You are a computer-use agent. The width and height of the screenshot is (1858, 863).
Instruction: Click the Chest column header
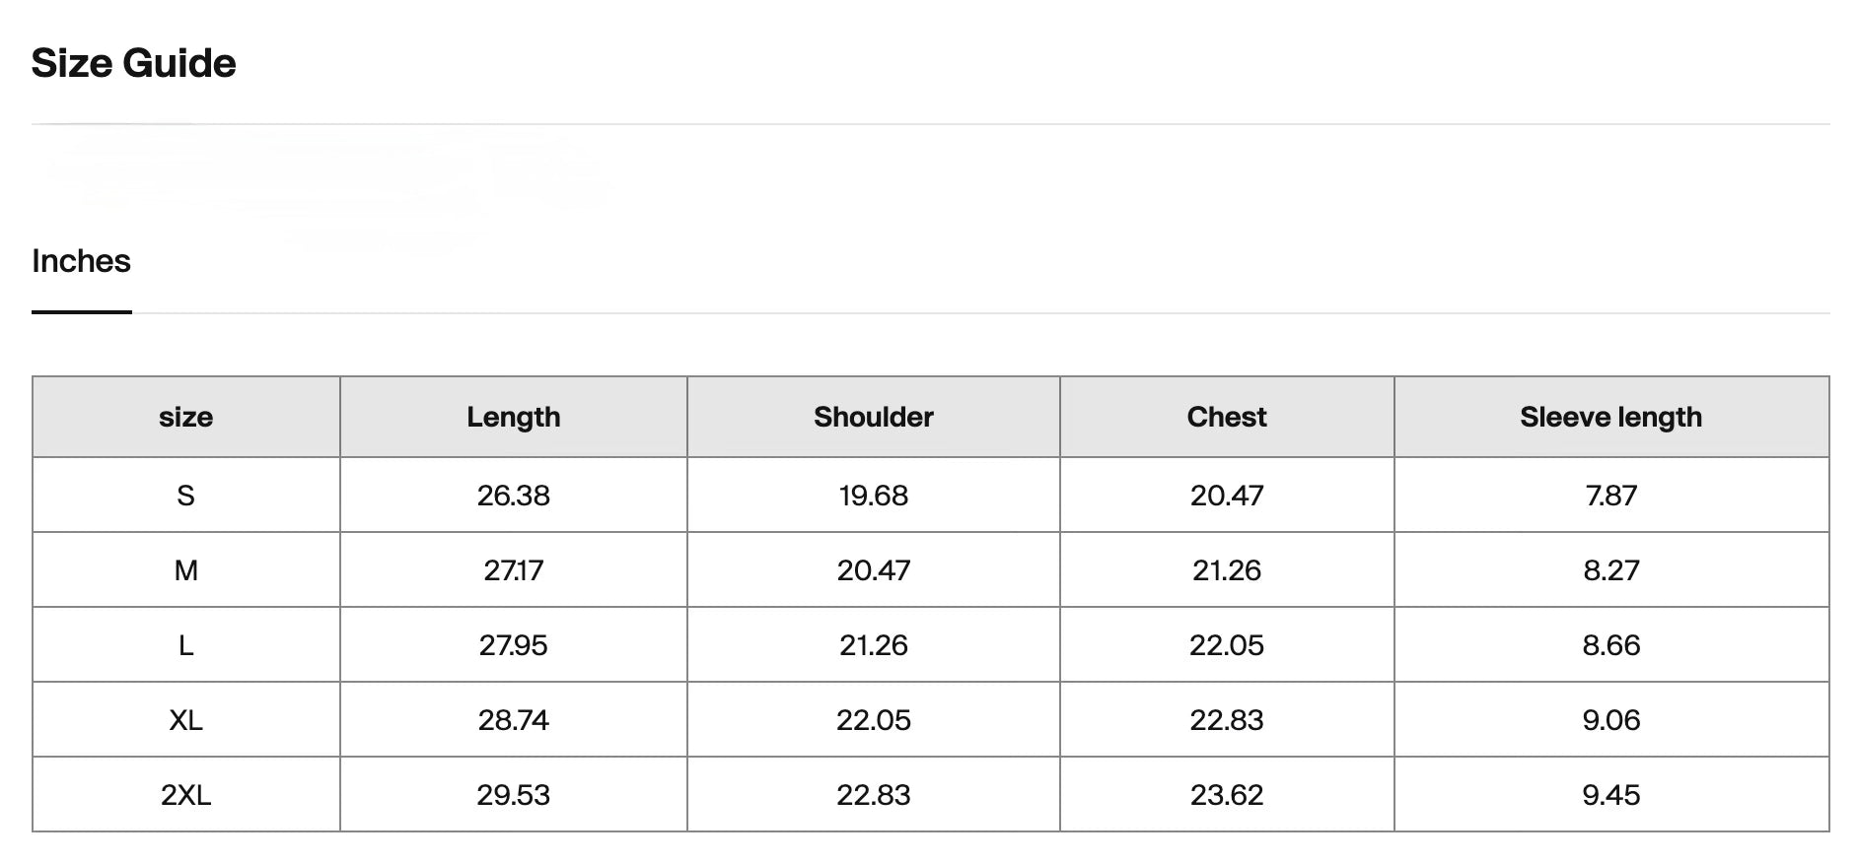click(x=1227, y=417)
